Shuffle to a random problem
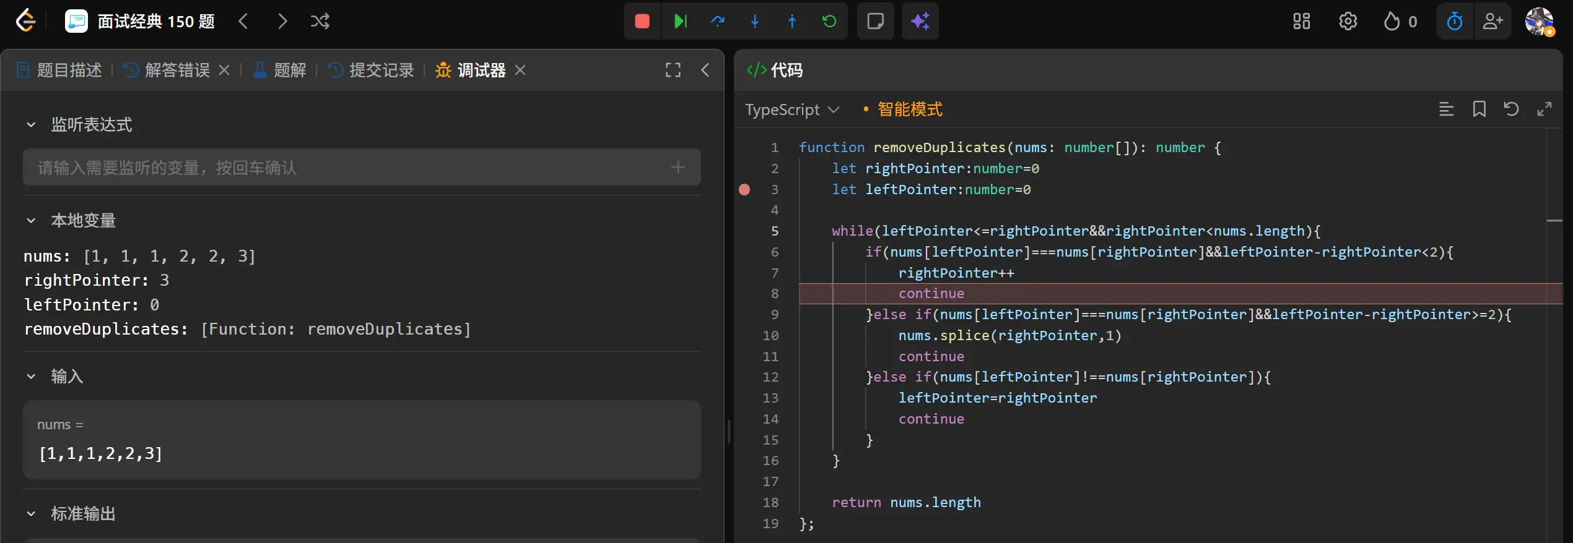 click(320, 22)
